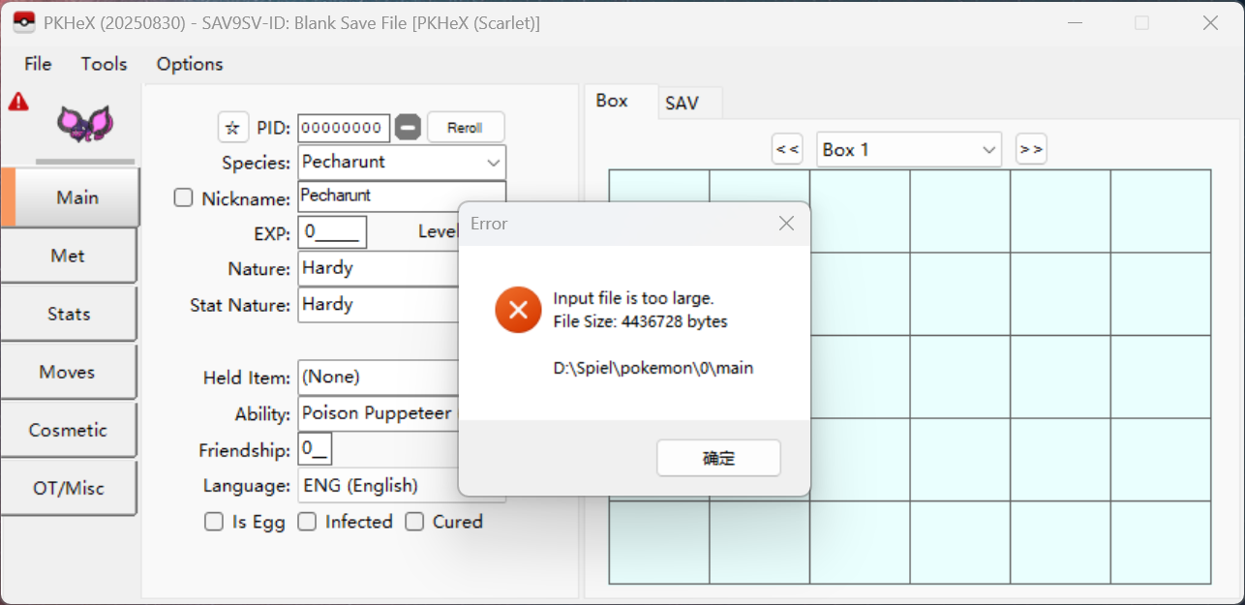1245x605 pixels.
Task: Enable the Nickname checkbox
Action: 183,198
